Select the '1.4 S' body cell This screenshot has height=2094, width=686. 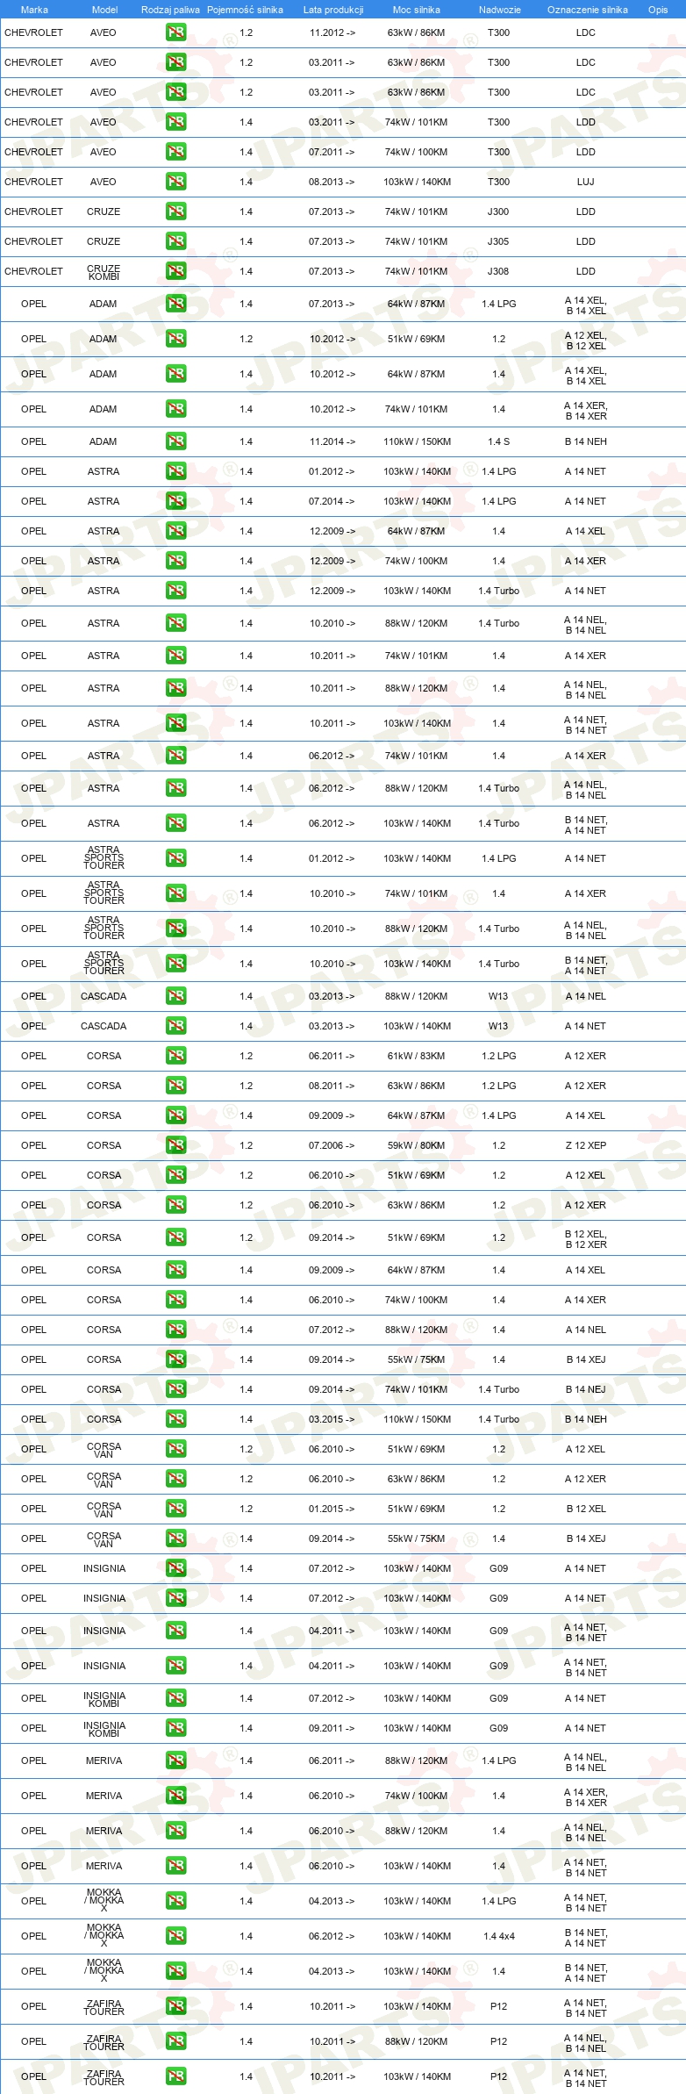(498, 441)
